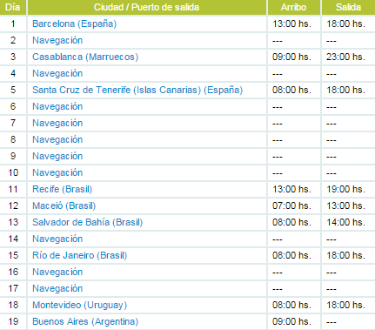Image resolution: width=375 pixels, height=330 pixels.
Task: Select Santa Cruz de Tenerife link
Action: 137,90
